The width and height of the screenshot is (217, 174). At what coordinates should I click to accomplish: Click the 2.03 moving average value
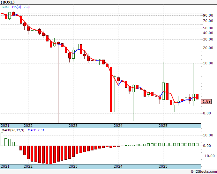[27, 7]
